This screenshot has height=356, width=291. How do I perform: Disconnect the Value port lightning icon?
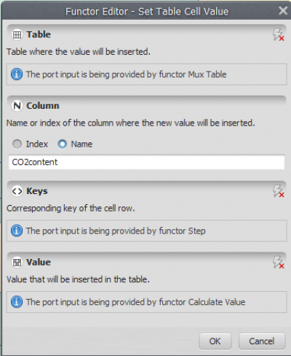point(278,263)
